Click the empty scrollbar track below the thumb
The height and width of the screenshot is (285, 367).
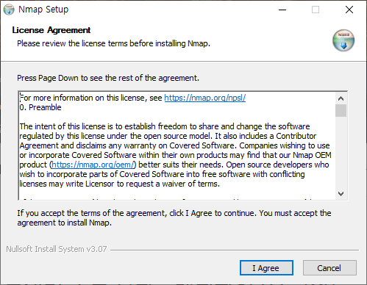pos(341,153)
